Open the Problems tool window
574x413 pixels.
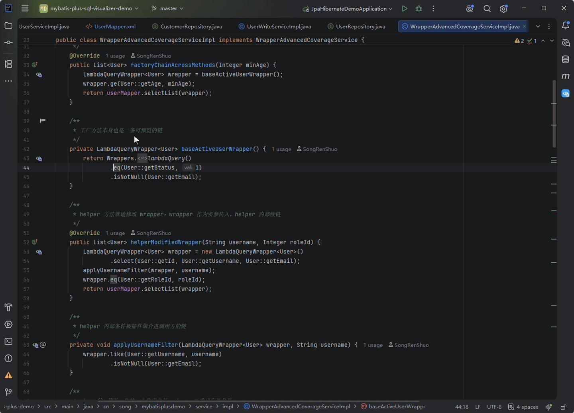pyautogui.click(x=8, y=358)
